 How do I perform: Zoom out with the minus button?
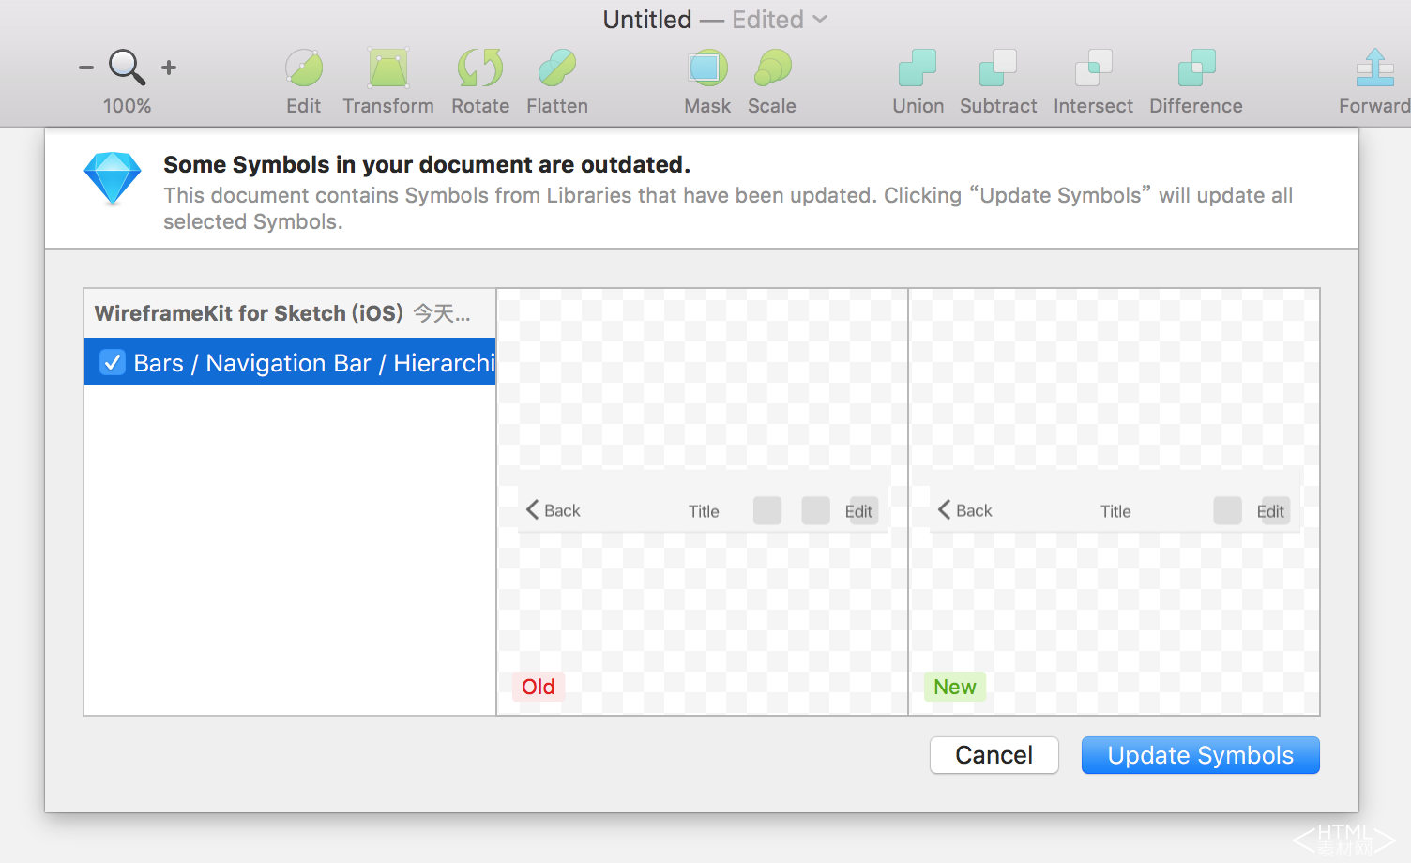pos(86,68)
